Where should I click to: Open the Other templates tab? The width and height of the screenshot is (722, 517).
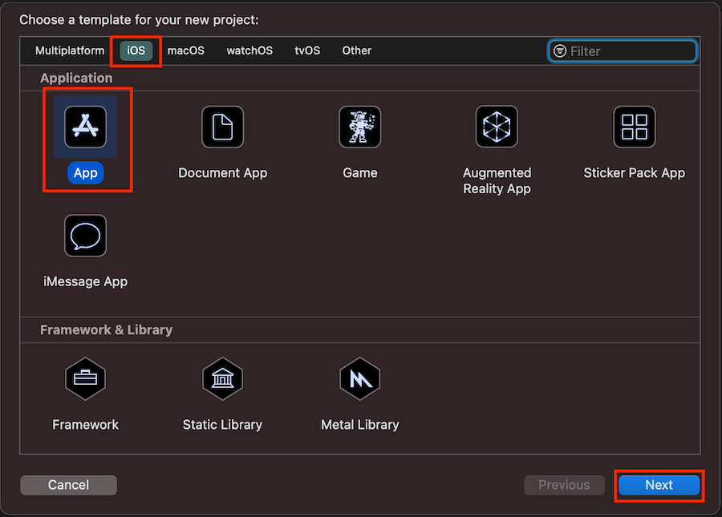click(x=356, y=50)
